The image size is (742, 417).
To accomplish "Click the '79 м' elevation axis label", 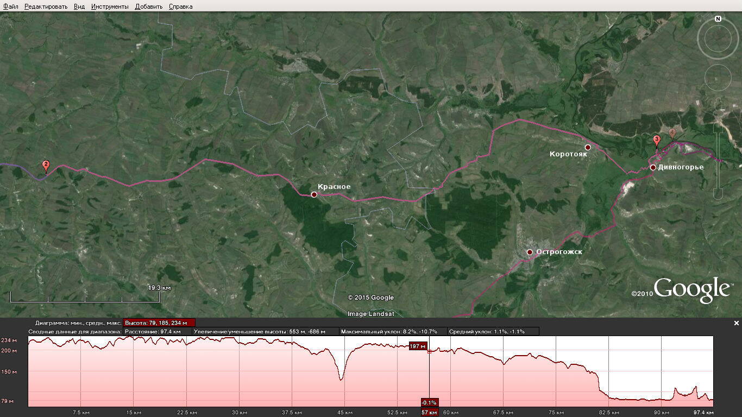I will pyautogui.click(x=7, y=401).
